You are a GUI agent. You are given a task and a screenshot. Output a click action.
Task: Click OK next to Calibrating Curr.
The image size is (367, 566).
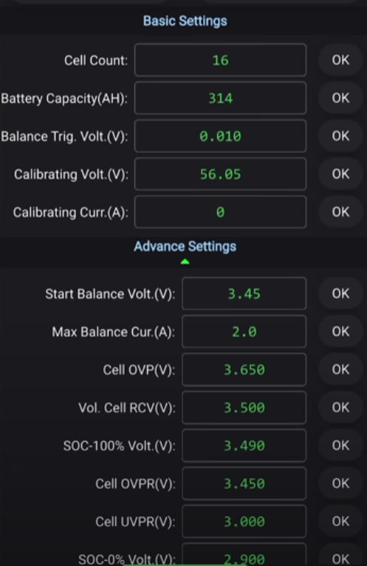pyautogui.click(x=340, y=212)
